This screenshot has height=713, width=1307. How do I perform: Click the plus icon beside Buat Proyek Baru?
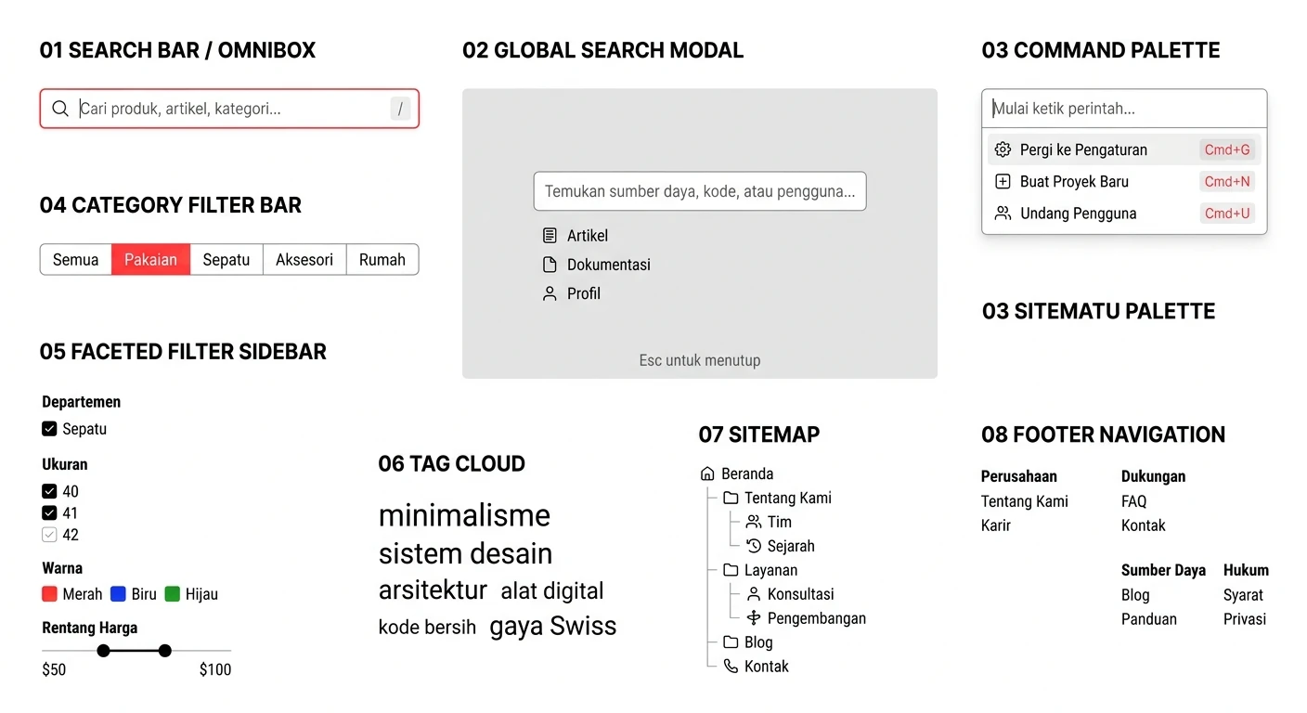(x=1003, y=181)
